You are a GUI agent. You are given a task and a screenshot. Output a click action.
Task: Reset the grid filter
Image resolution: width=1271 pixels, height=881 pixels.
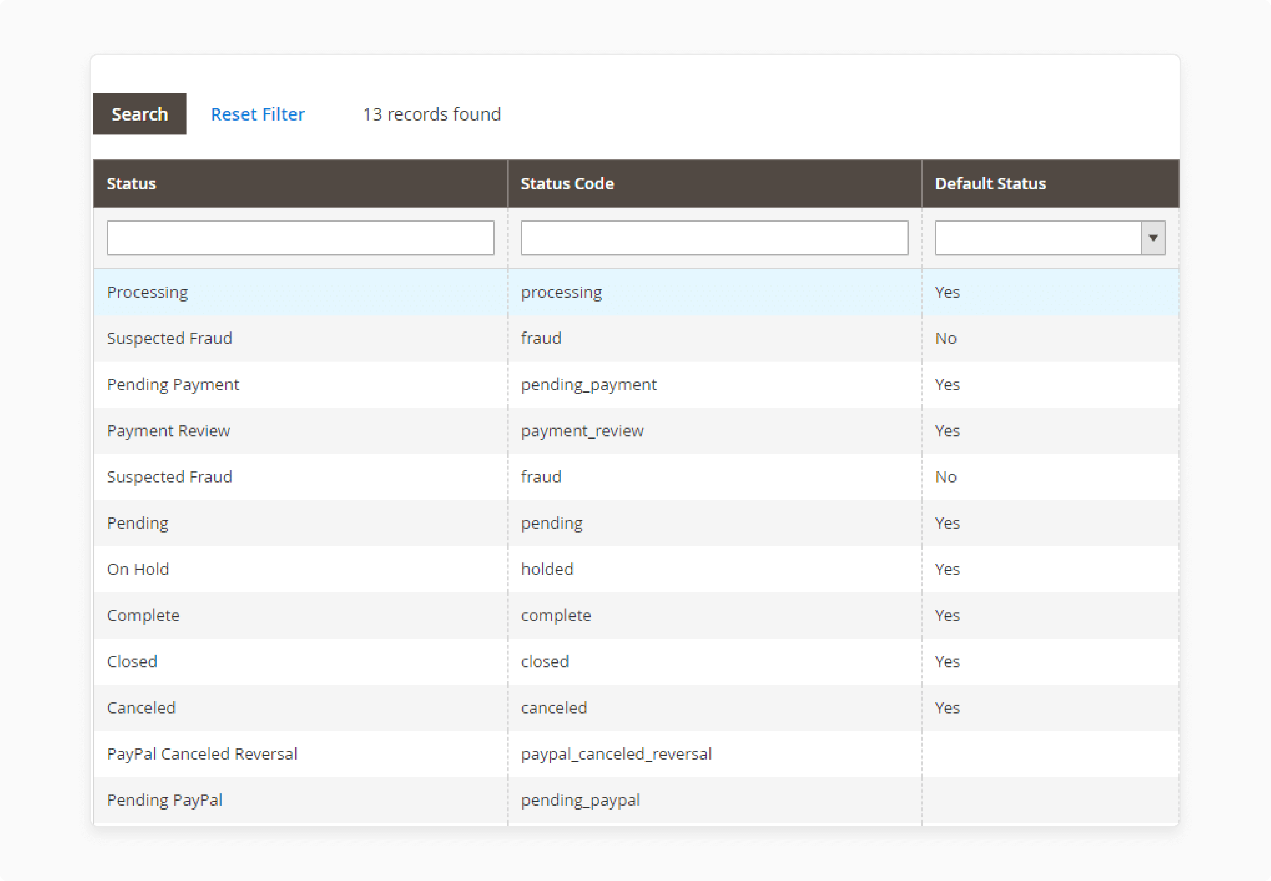tap(257, 114)
